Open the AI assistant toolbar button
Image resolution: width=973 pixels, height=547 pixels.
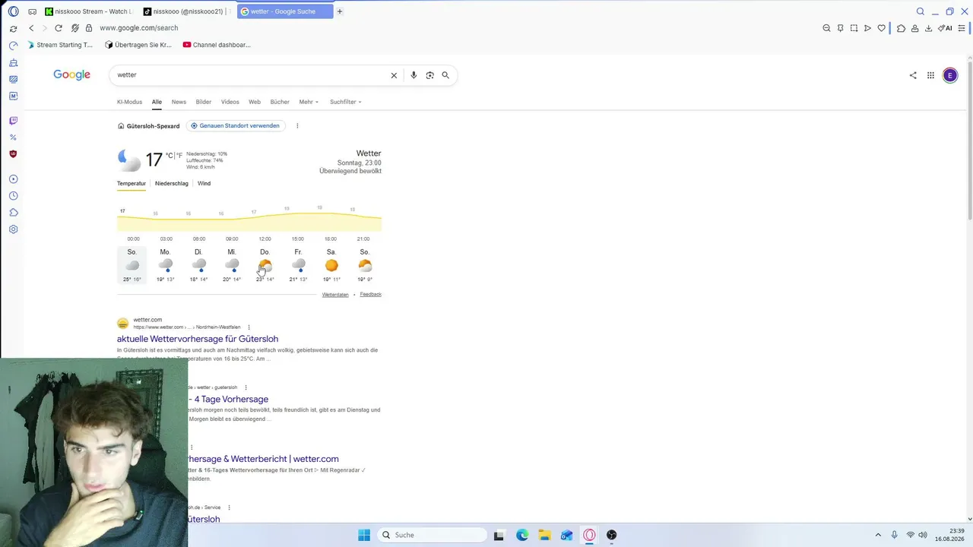(945, 28)
